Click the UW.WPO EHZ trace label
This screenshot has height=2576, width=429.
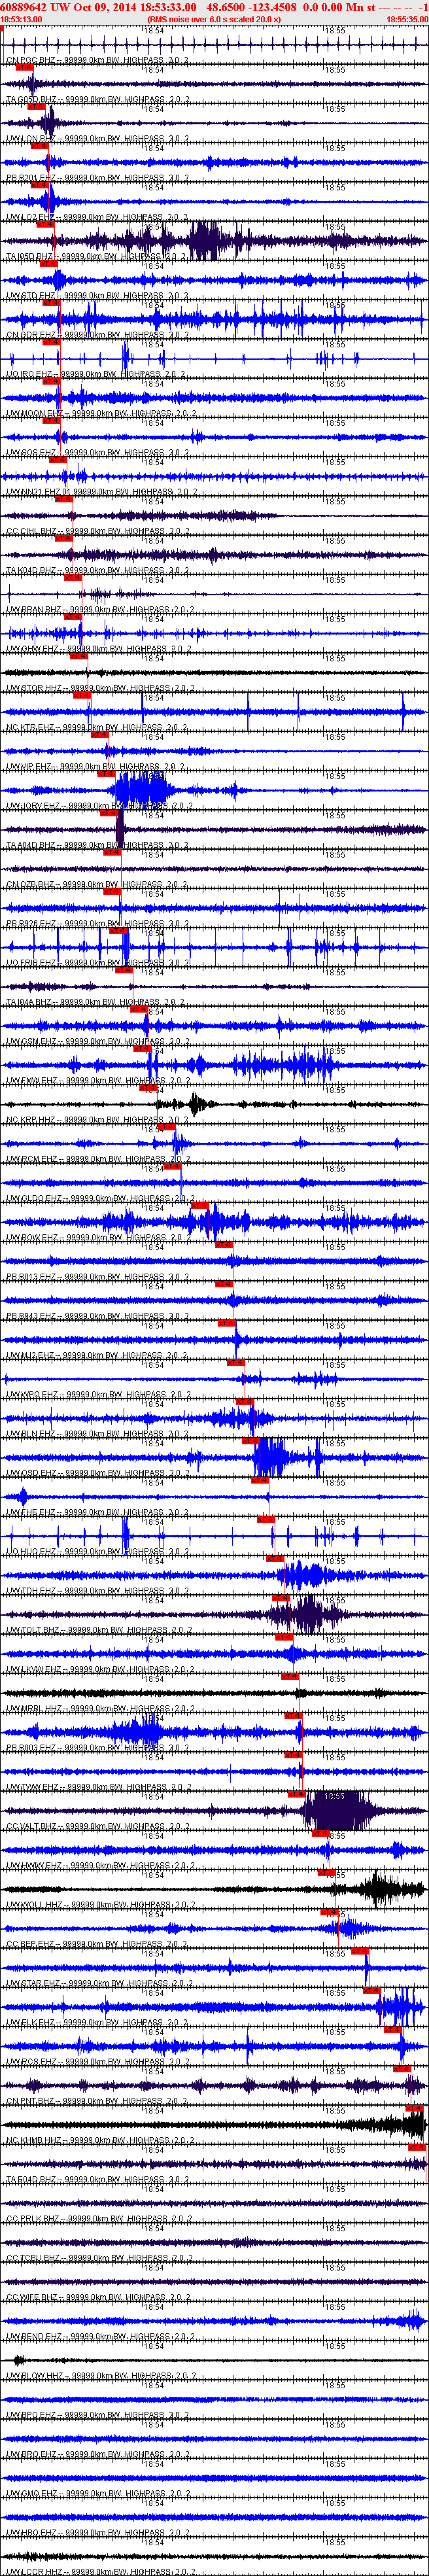pos(98,1394)
